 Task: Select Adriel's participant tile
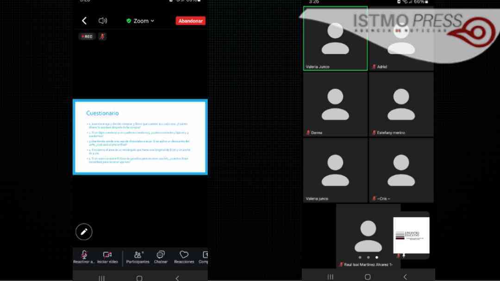tap(401, 38)
